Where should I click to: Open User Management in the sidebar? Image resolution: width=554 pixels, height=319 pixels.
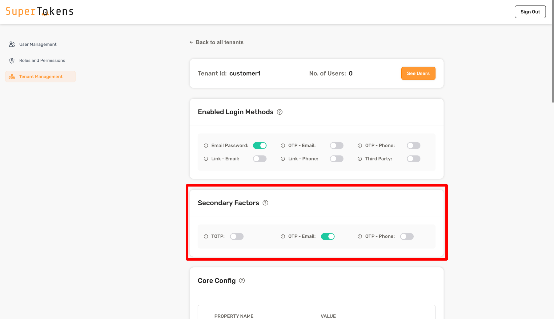(x=38, y=44)
